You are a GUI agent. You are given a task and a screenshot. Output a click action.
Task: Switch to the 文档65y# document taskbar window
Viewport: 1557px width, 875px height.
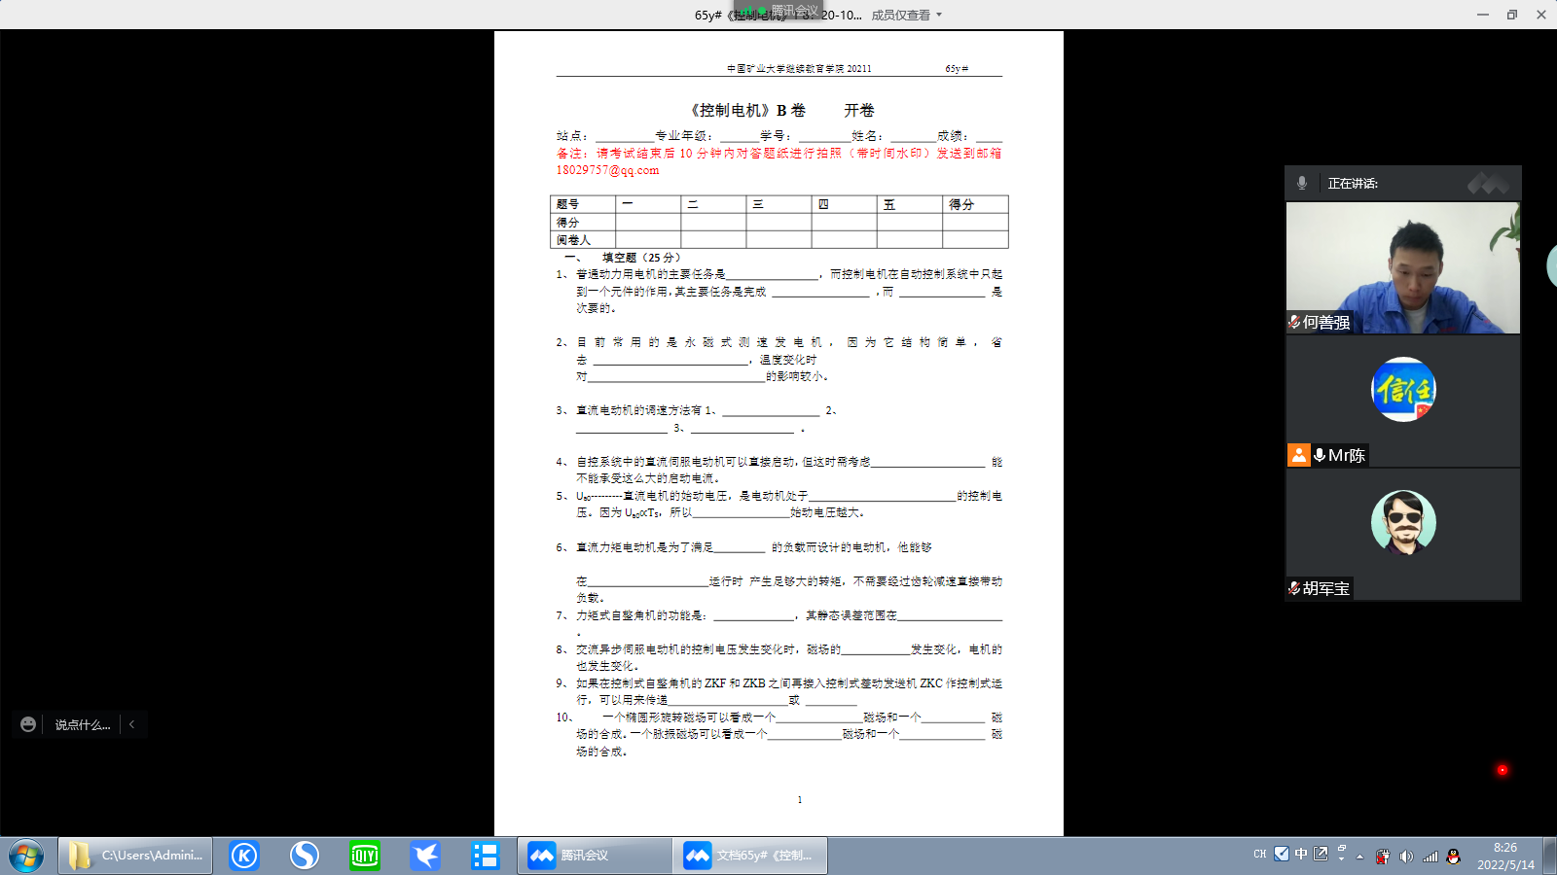click(750, 856)
